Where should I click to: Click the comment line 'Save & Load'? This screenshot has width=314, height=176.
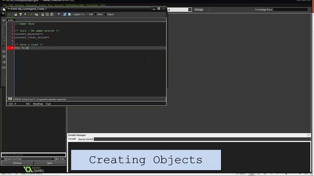(28, 44)
